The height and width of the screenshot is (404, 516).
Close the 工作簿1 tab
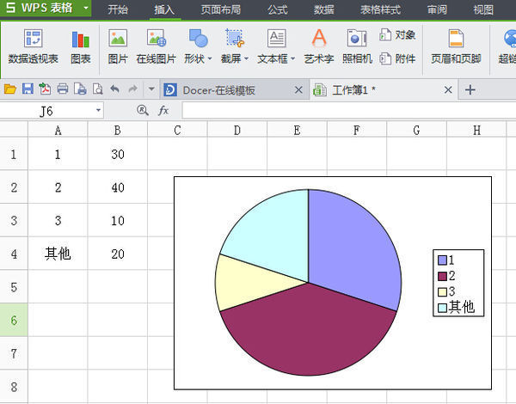point(448,89)
